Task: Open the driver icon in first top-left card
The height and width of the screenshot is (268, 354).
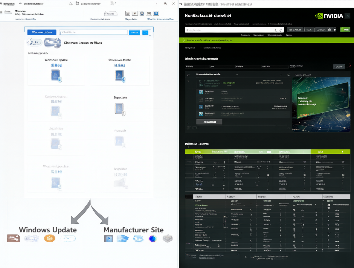Action: click(56, 76)
